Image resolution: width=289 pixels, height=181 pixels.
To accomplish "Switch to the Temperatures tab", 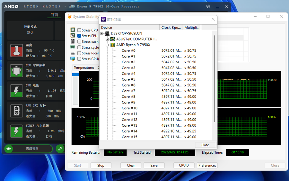I will 84,68.
